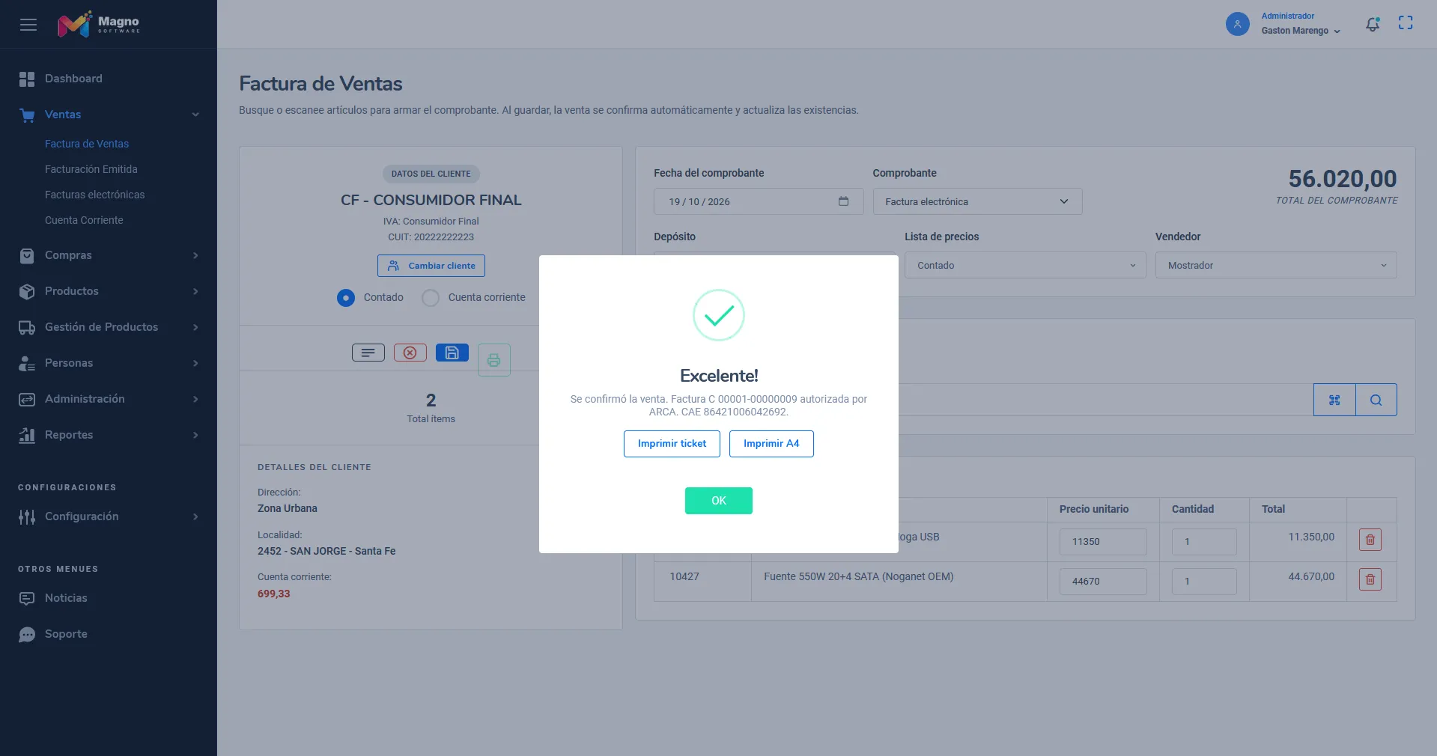Click the 44.670,00 row total
Image resolution: width=1437 pixels, height=756 pixels.
1311,576
